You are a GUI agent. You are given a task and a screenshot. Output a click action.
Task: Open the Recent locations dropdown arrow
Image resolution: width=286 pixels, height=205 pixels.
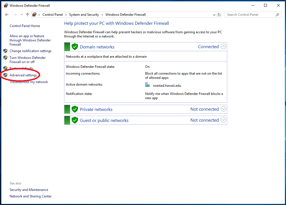coord(22,15)
